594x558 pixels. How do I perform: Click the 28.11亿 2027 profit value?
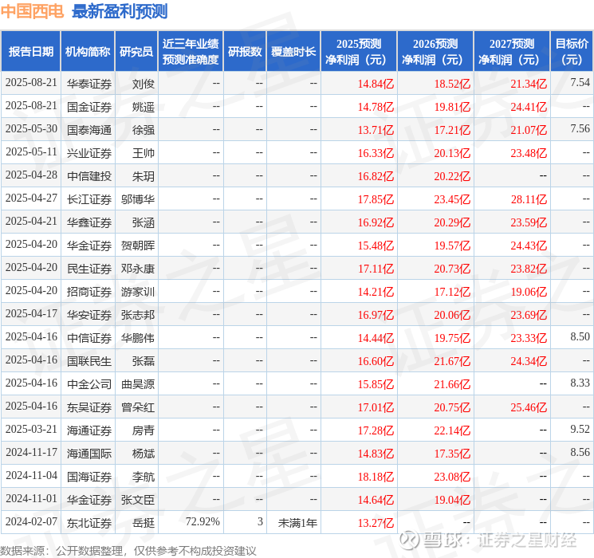tap(529, 199)
